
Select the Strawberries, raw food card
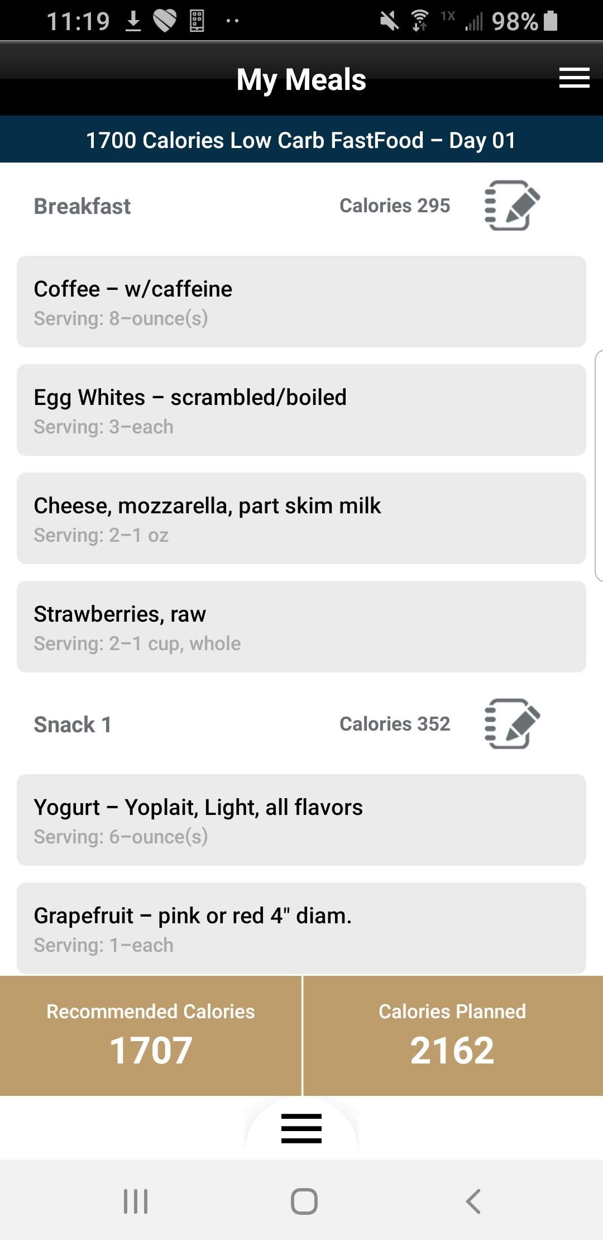(301, 627)
